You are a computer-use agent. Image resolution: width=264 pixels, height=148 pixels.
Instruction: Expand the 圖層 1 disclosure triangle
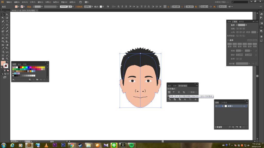click(x=223, y=106)
